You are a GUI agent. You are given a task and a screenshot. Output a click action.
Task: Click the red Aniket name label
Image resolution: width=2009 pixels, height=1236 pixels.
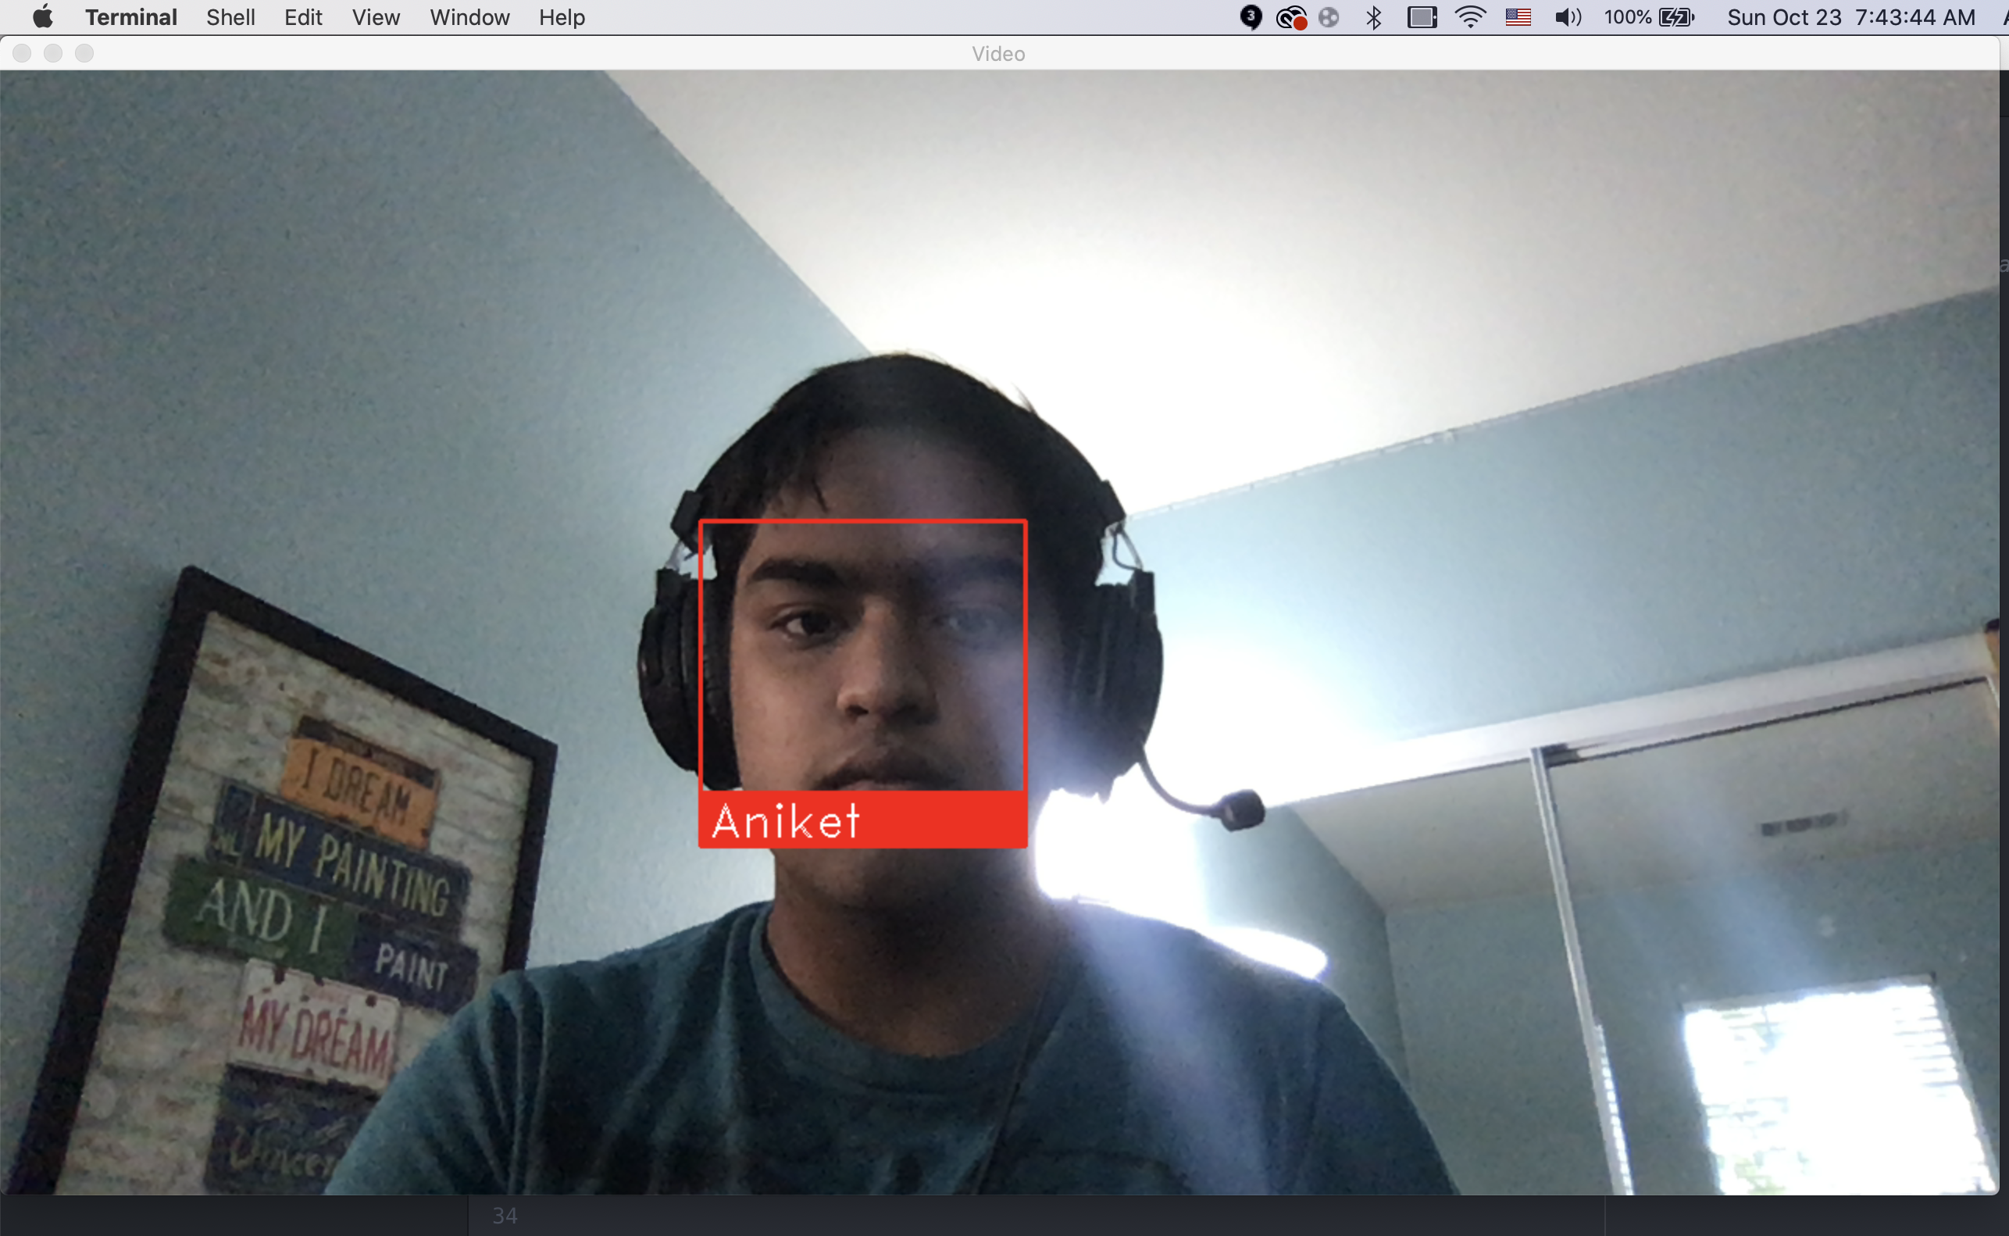863,820
